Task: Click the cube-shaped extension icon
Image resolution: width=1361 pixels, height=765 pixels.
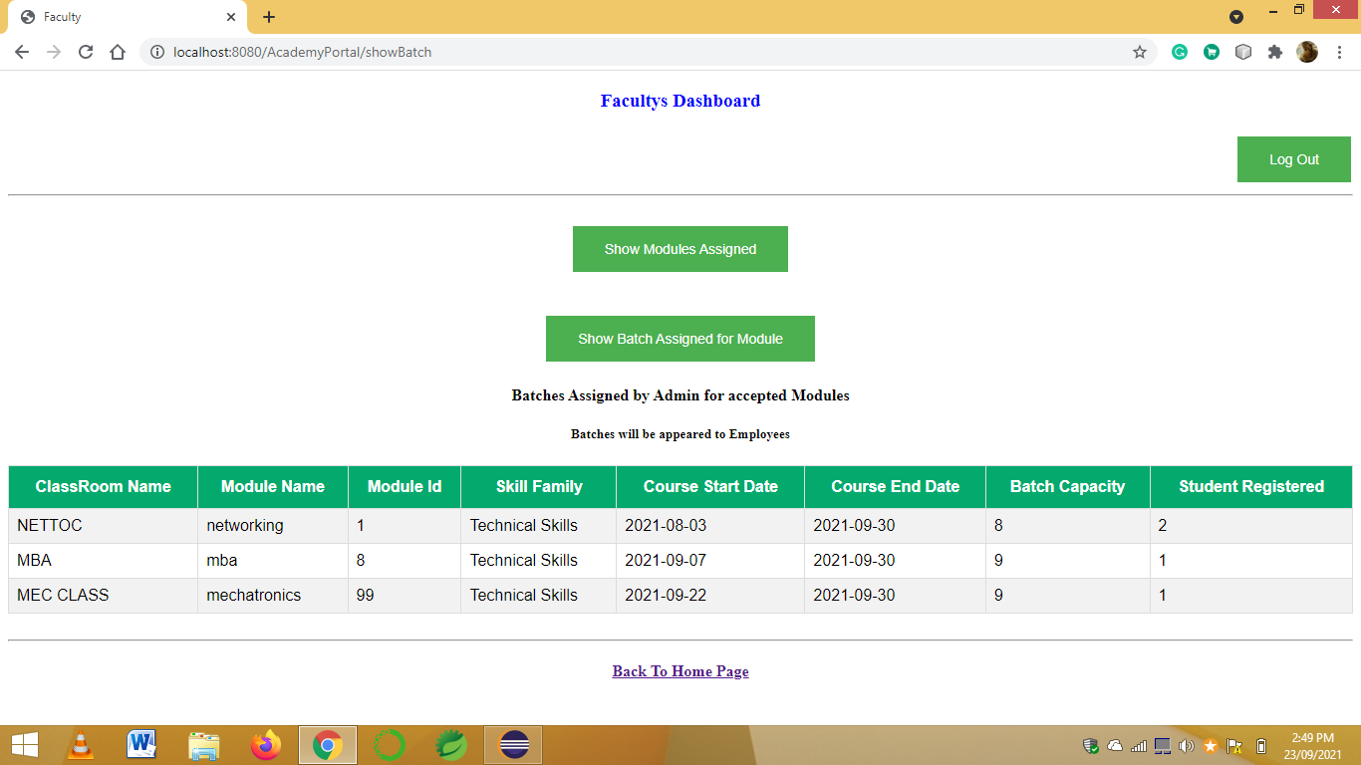Action: 1243,51
